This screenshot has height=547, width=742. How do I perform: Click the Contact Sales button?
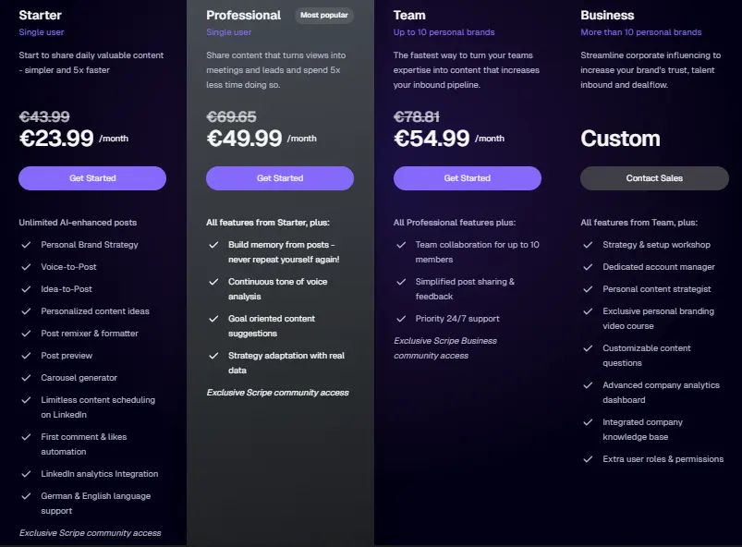click(x=653, y=178)
